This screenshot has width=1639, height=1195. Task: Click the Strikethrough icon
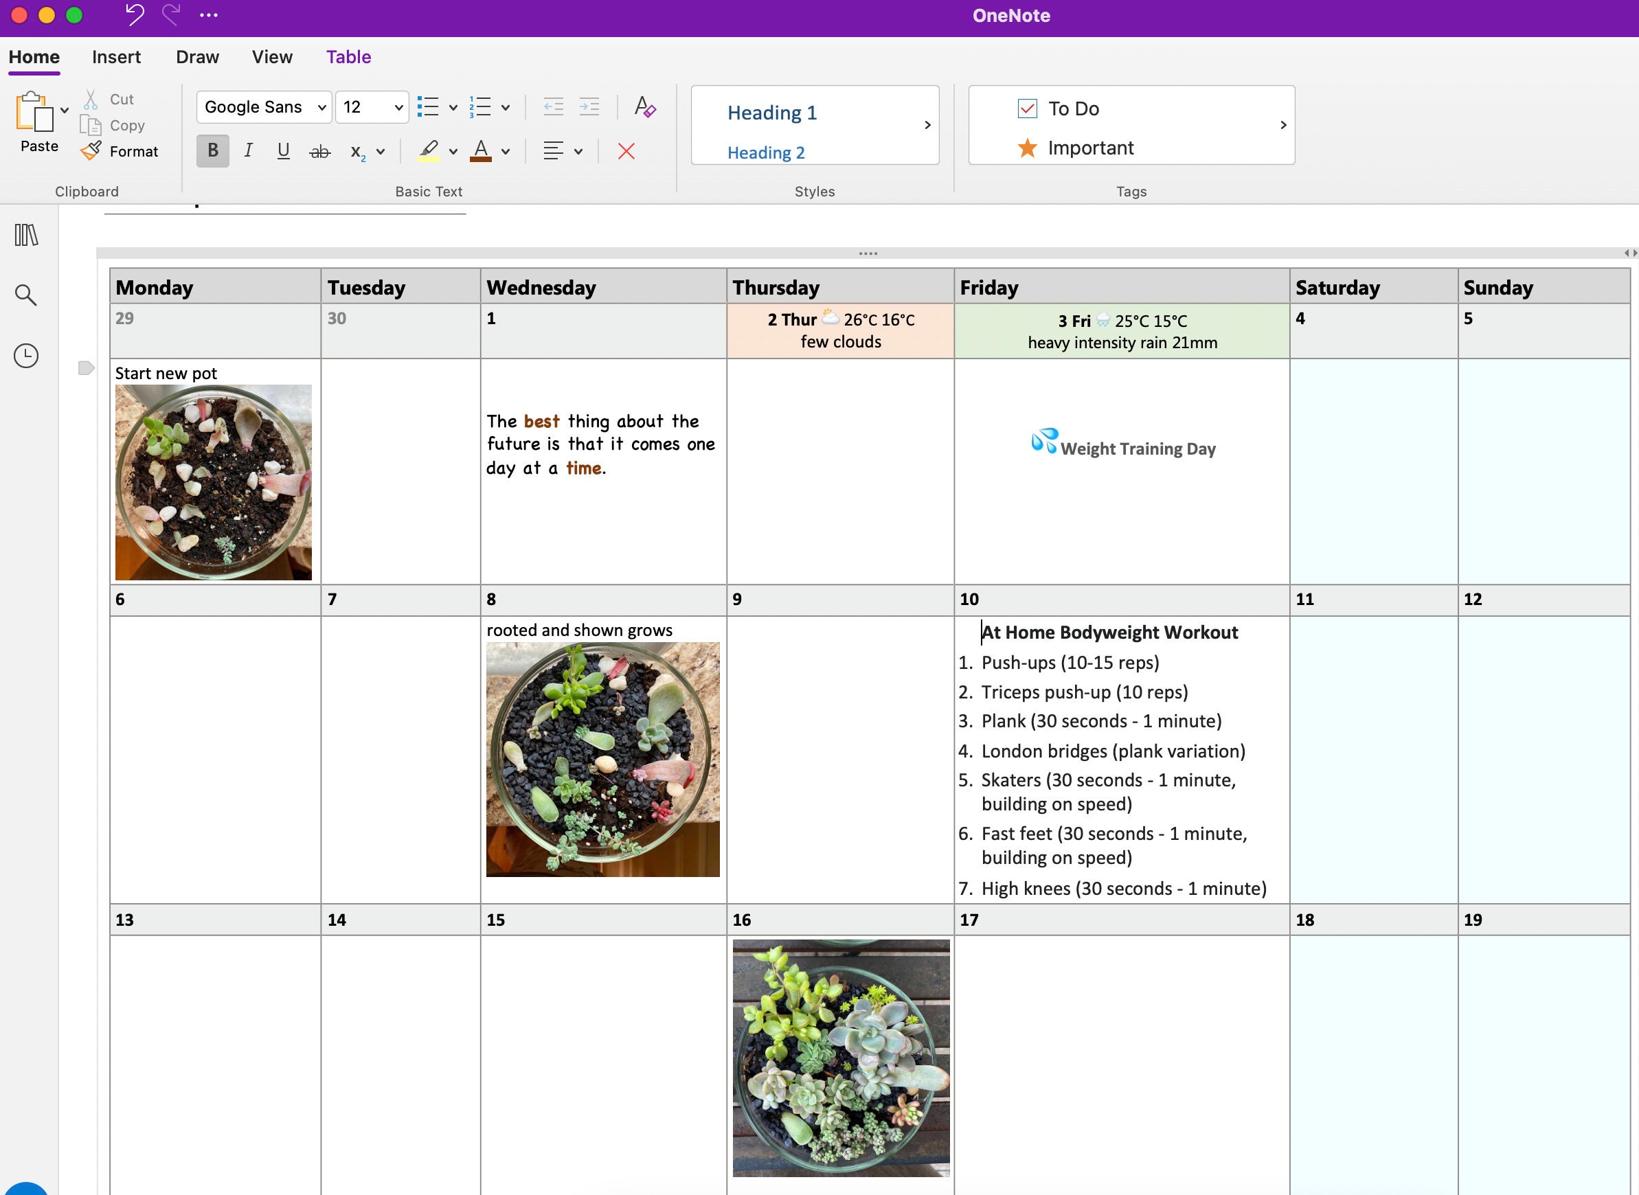[x=319, y=151]
